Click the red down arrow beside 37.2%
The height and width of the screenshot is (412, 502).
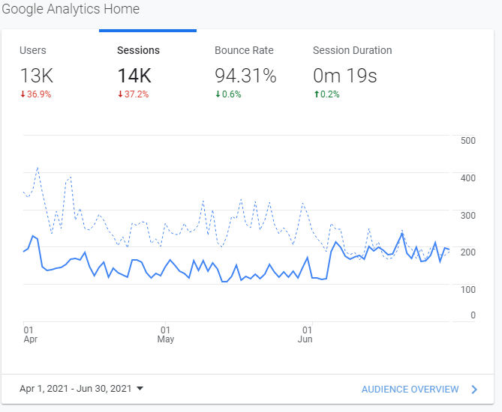coord(120,94)
